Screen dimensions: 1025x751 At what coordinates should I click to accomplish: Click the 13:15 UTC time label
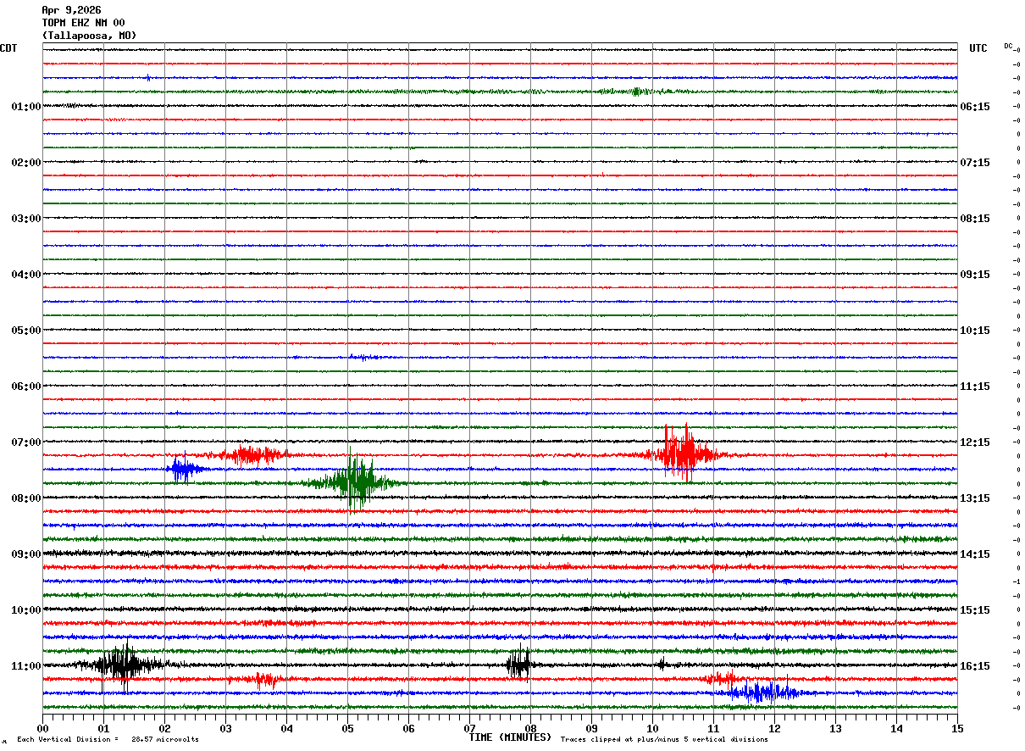click(975, 498)
